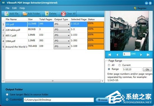Choose Save target file(s) in source folder
Image resolution: width=154 pixels, height=106 pixels.
click(7, 95)
